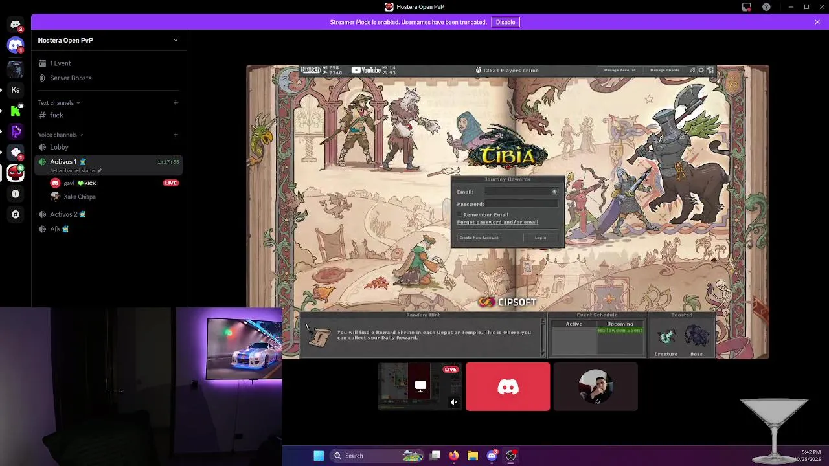
Task: Click Manage Clients button in Tibia
Action: [x=664, y=70]
